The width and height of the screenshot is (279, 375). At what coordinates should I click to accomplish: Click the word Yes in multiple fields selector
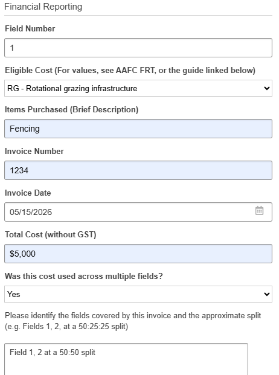click(x=14, y=294)
